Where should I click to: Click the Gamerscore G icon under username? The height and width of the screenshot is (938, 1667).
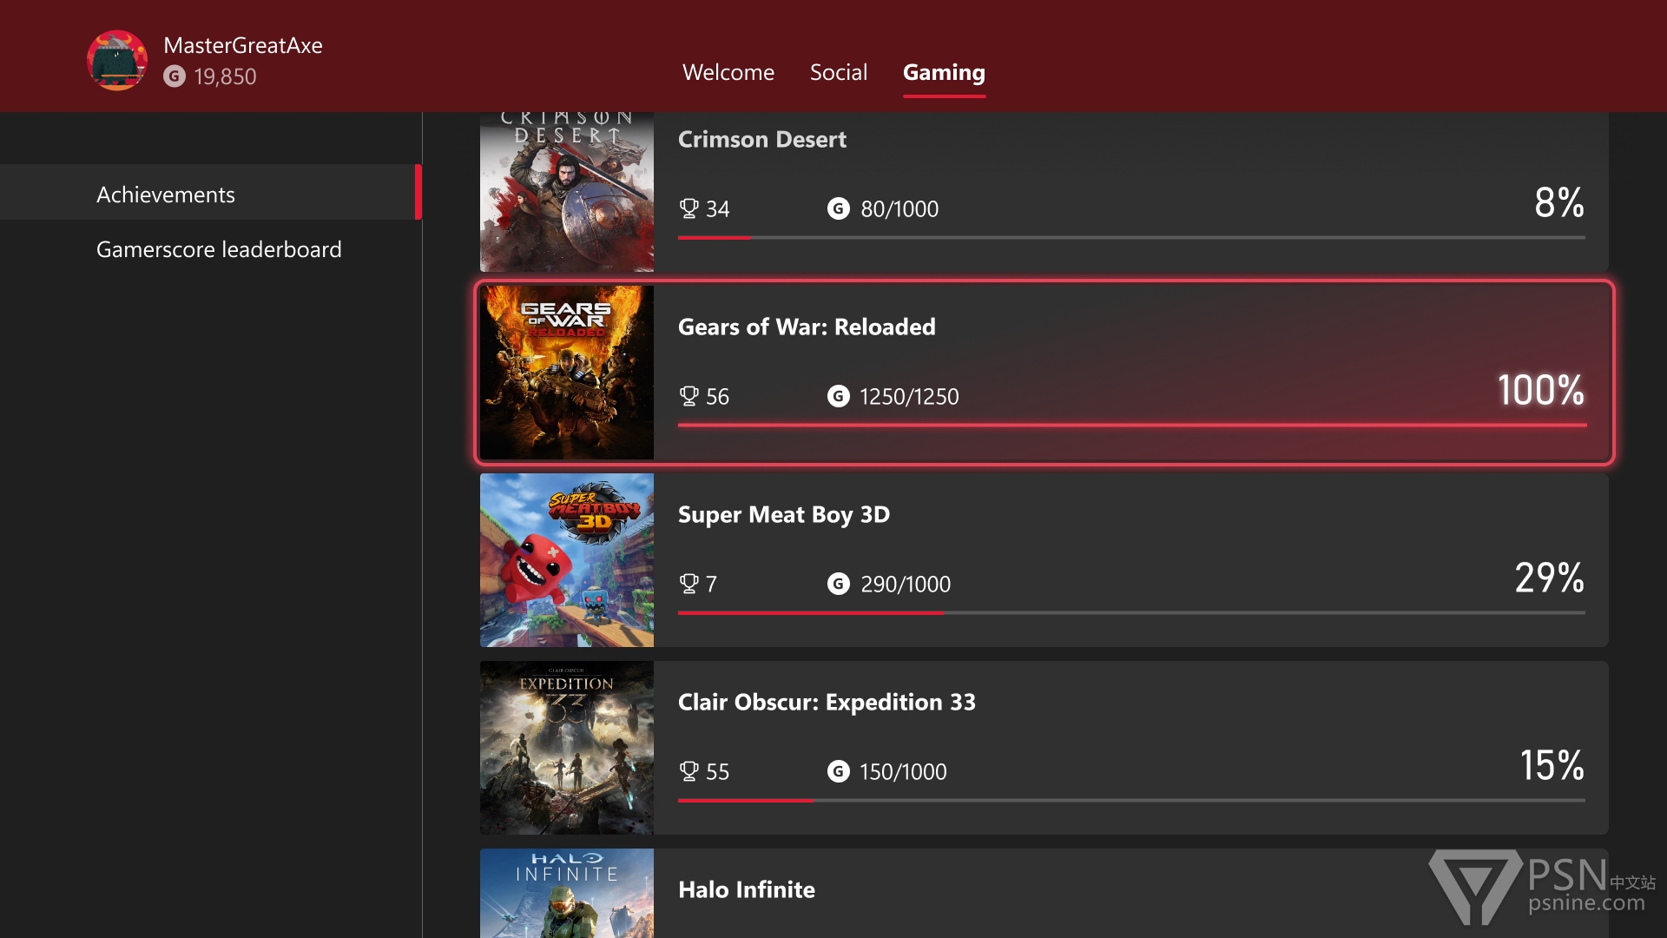tap(175, 76)
